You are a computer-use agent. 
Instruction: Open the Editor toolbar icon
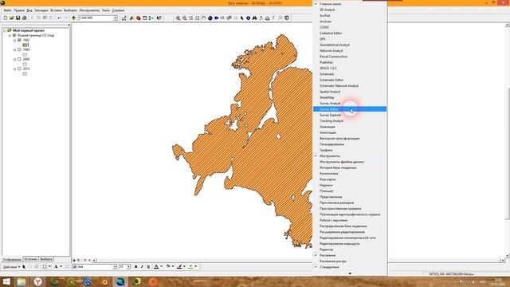(x=124, y=18)
